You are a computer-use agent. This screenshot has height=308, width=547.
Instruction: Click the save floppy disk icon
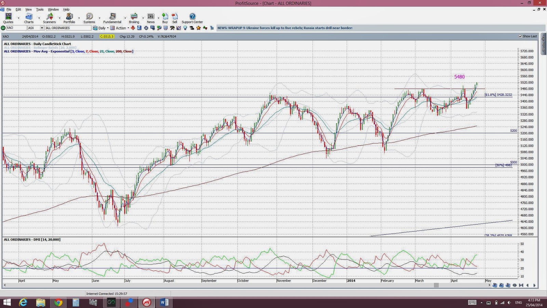point(139,28)
